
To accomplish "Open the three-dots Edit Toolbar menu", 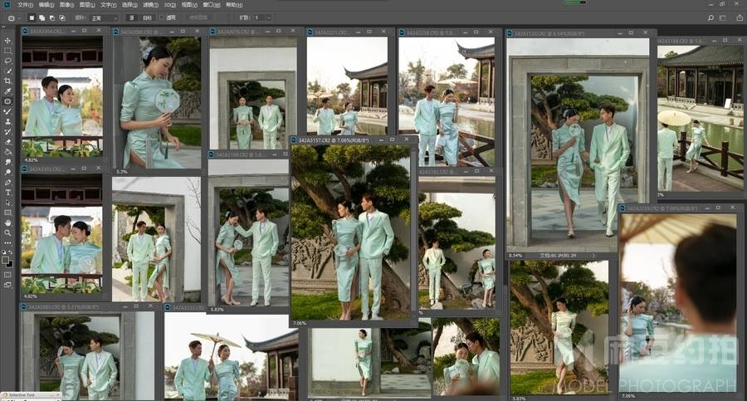I will [x=7, y=242].
